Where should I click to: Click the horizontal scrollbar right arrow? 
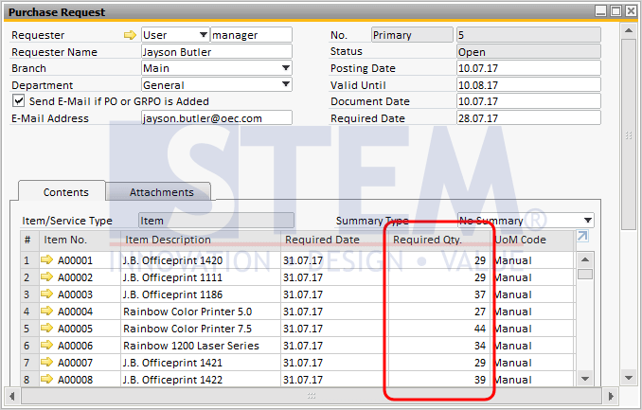pyautogui.click(x=611, y=396)
